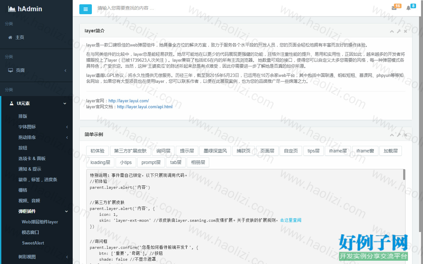423x264 pixels.
Task: Click the 询问层 button
Action: pos(163,151)
